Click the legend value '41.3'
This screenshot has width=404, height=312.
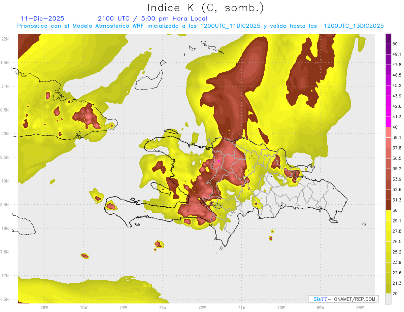coord(397,117)
